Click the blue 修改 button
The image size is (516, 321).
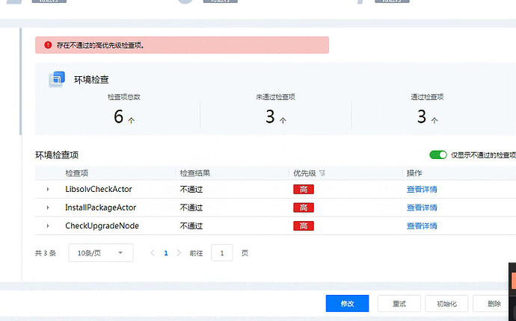(347, 304)
